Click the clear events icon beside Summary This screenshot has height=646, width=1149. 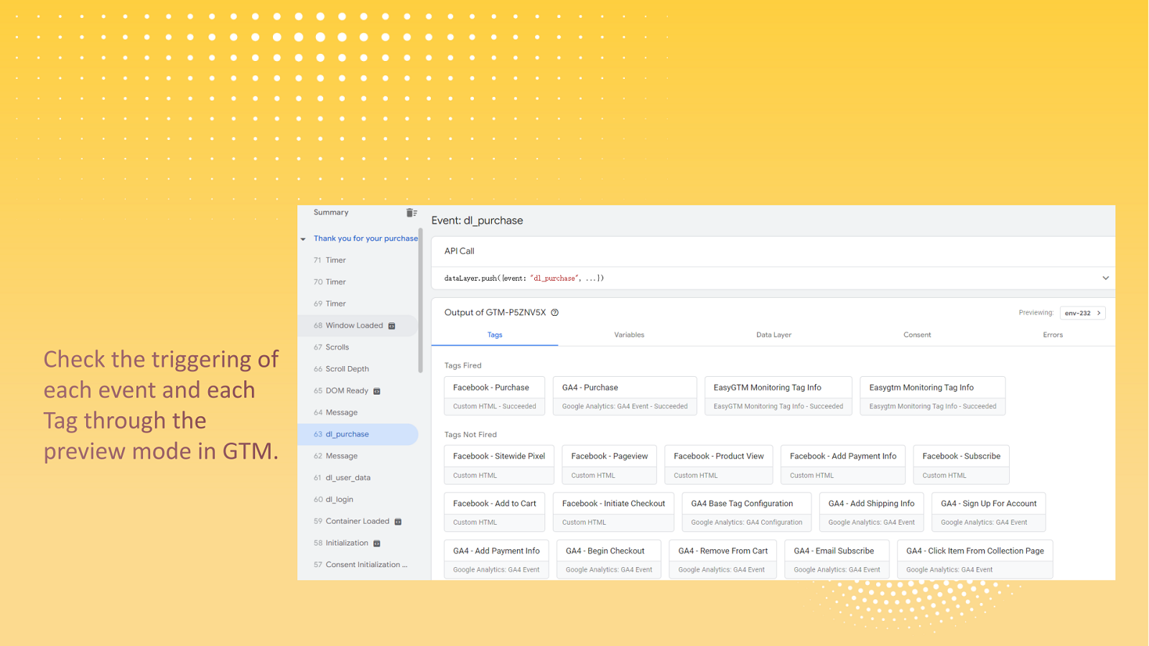tap(411, 212)
